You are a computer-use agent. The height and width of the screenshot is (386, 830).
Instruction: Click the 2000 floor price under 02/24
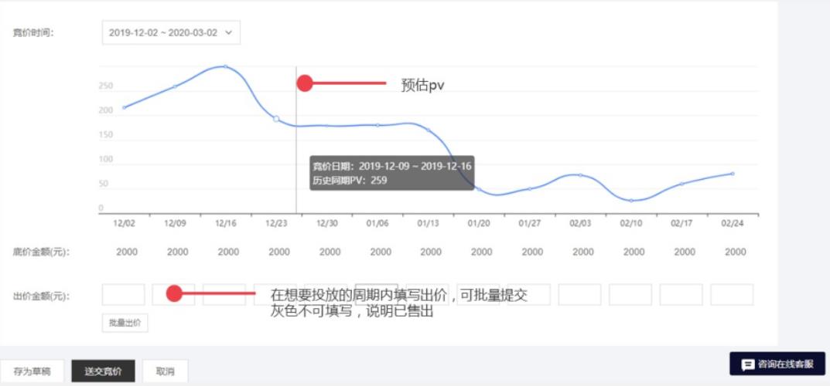coord(736,252)
